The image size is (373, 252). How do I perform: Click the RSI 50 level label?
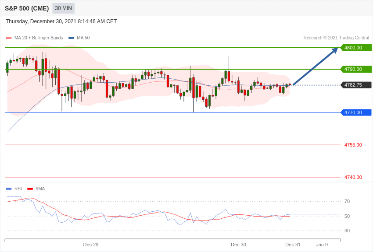(347, 216)
